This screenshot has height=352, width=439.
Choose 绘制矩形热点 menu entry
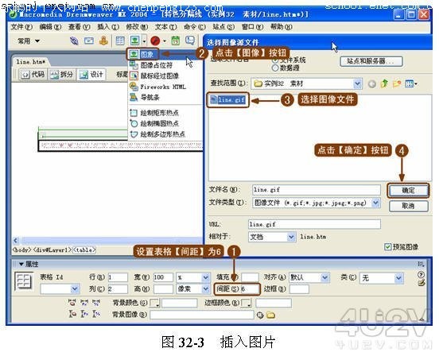(154, 113)
